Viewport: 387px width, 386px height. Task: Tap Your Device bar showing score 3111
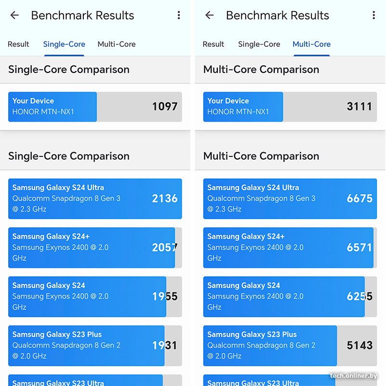click(x=290, y=107)
